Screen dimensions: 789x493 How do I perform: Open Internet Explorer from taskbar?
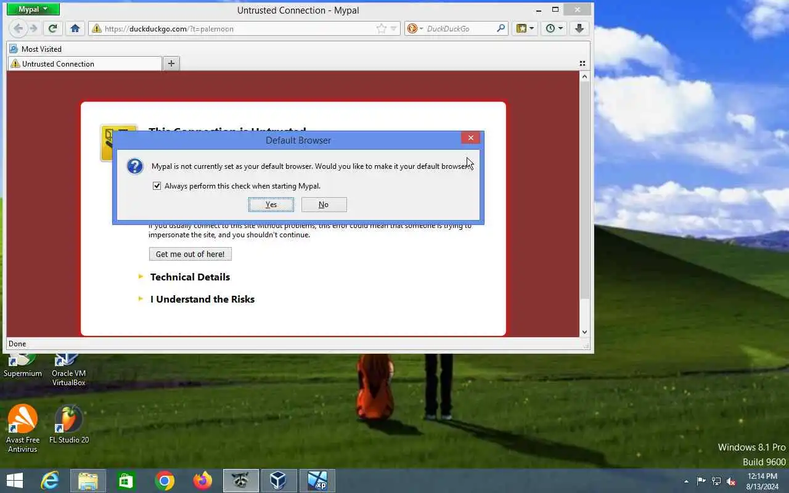(x=50, y=481)
